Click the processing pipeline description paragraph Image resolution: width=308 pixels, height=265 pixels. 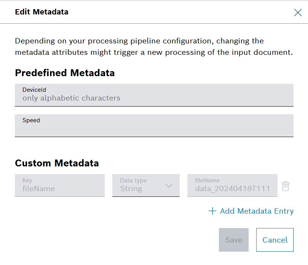tap(154, 46)
